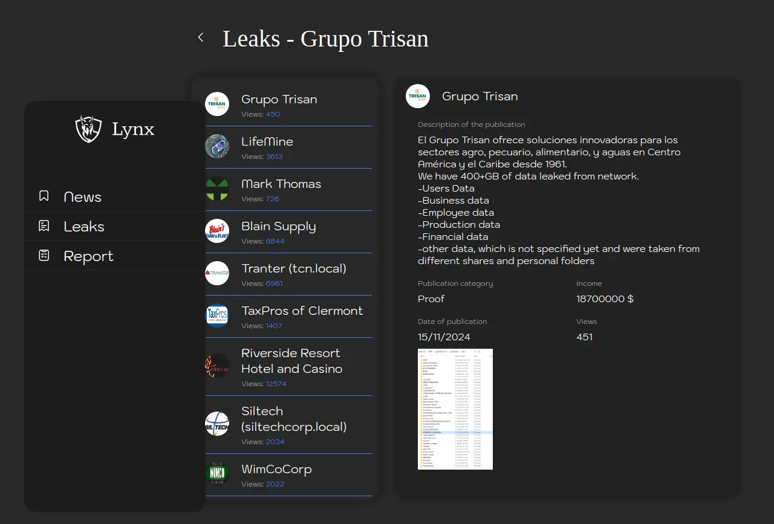Click the back arrow beside the page title

[201, 37]
